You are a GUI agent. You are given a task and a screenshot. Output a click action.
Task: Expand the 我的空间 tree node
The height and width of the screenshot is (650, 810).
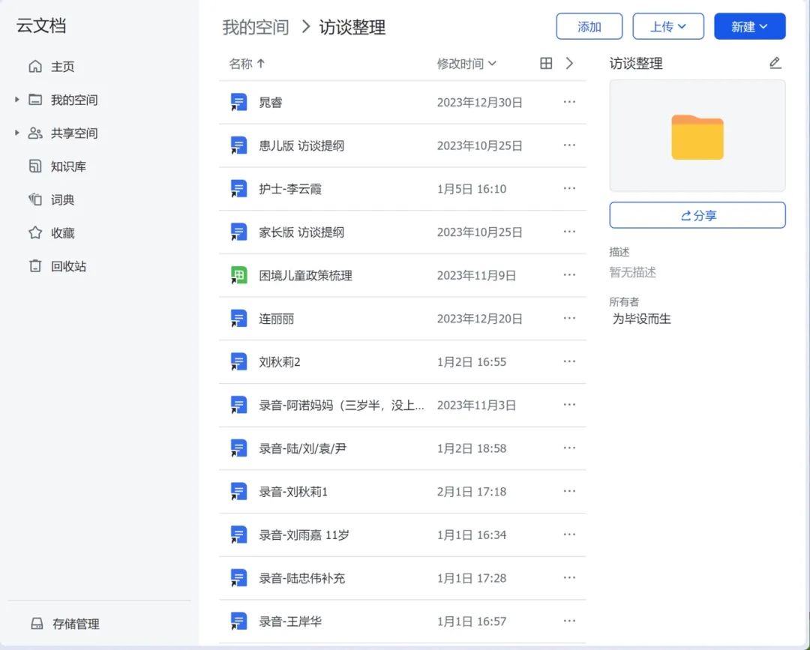pyautogui.click(x=17, y=100)
